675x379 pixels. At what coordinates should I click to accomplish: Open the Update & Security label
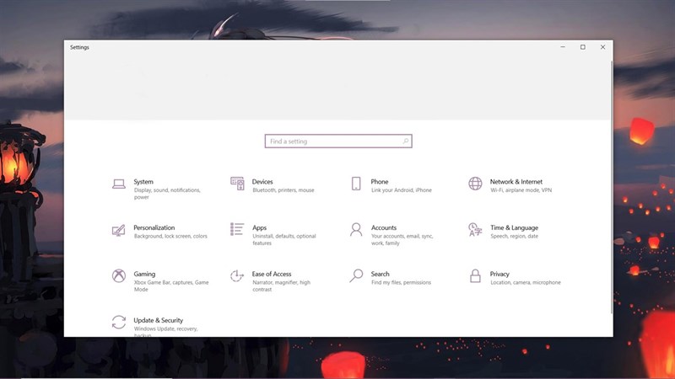click(x=158, y=320)
